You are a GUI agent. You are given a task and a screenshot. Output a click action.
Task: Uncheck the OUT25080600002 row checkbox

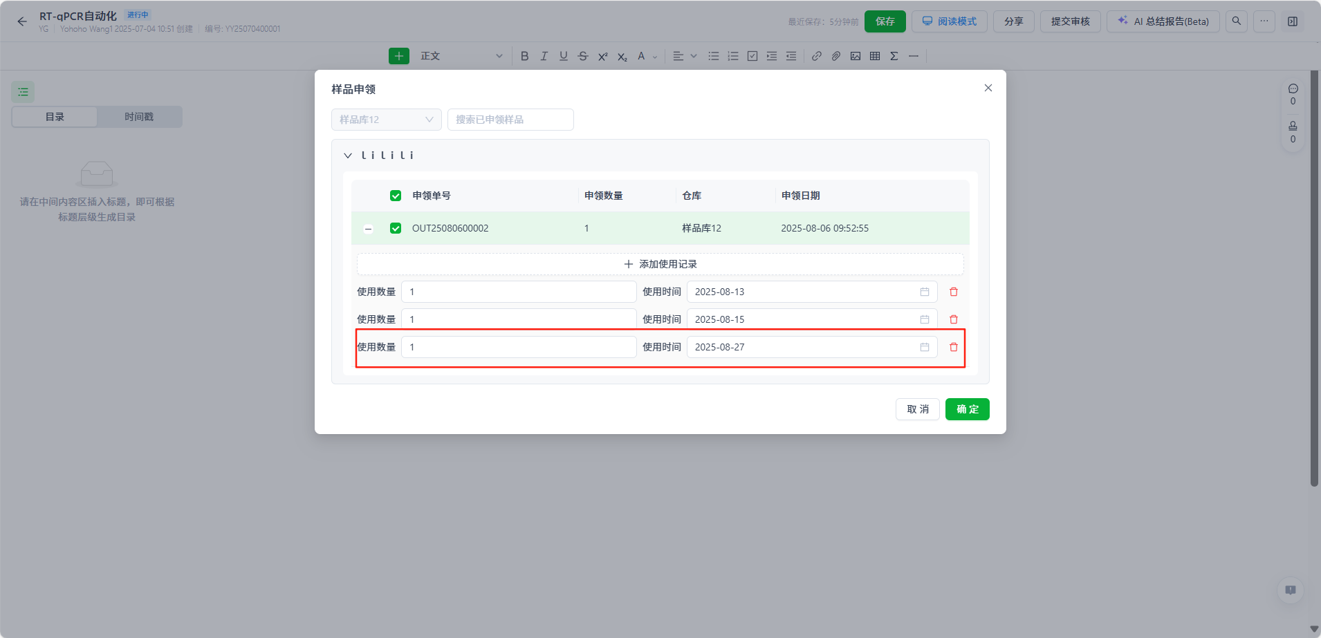(x=396, y=228)
